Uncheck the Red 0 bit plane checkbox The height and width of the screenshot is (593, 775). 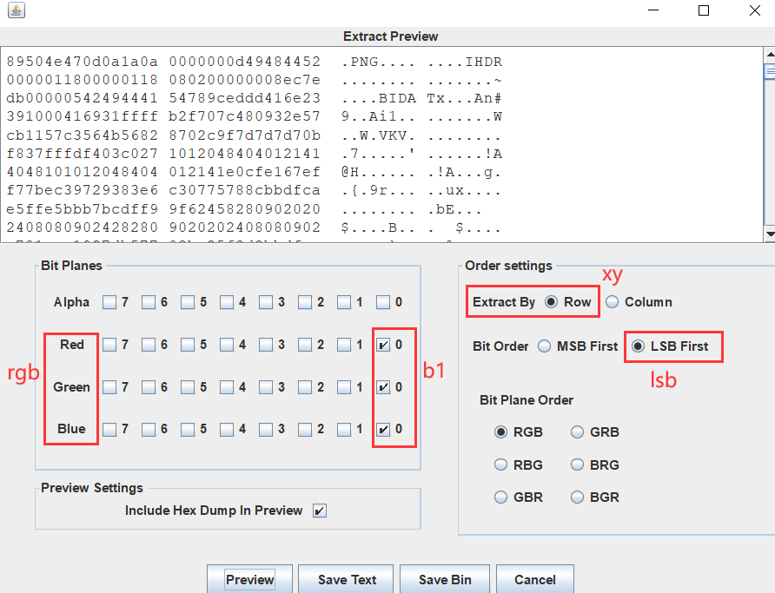[383, 345]
